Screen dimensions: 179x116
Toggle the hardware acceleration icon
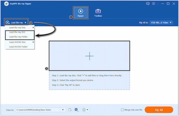coord(76,110)
